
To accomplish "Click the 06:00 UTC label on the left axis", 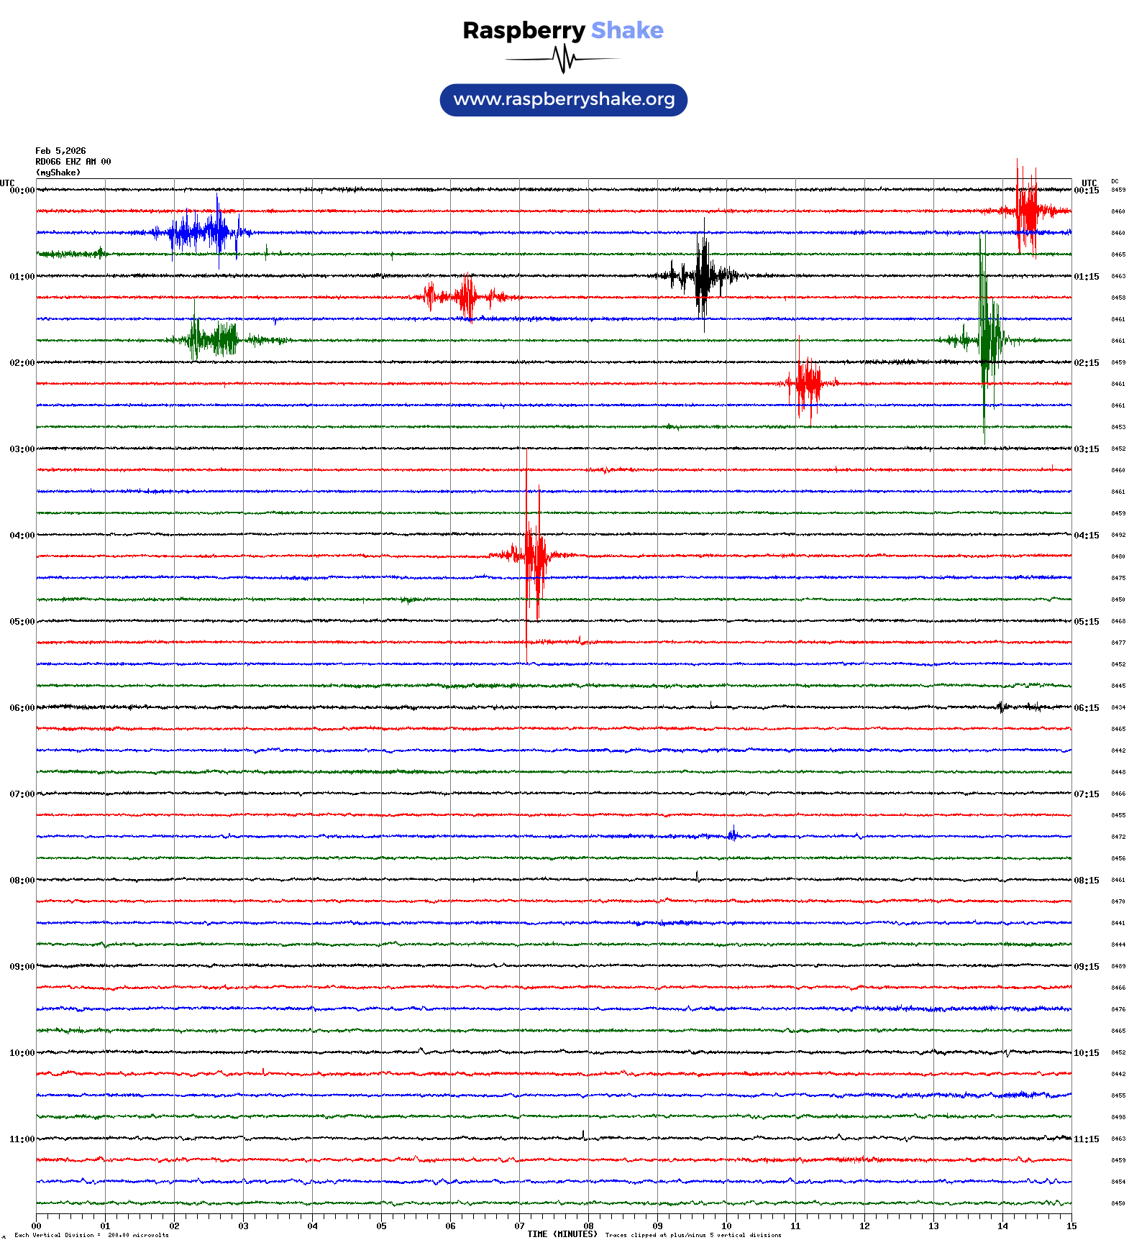I will tap(22, 708).
